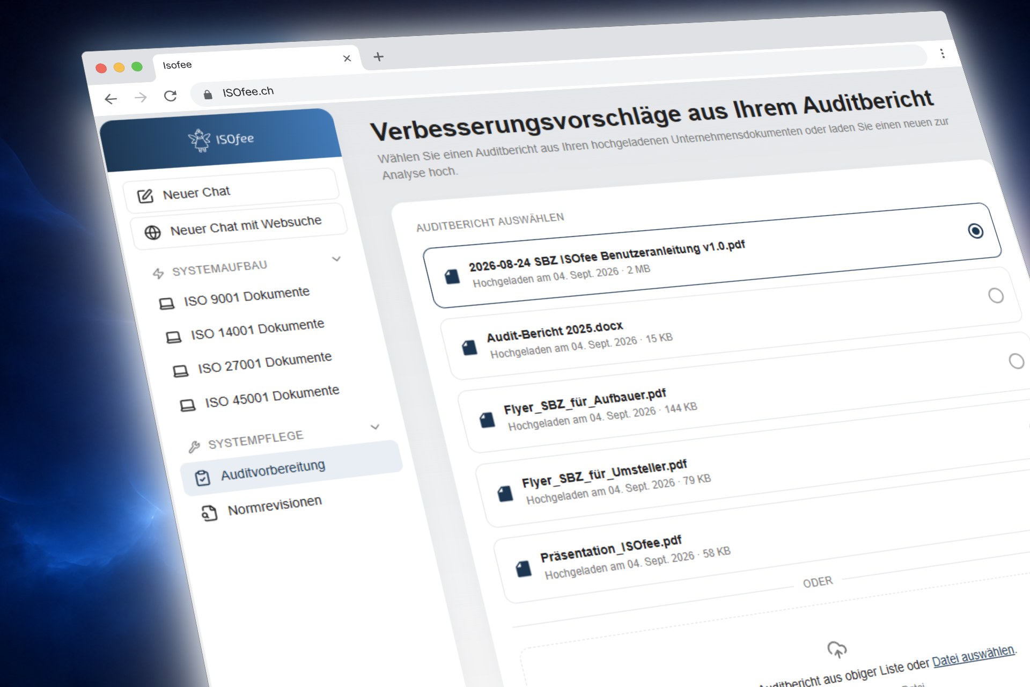
Task: Click file icon of Flyer_SBZ_für_Aufbauer.pdf
Action: click(487, 419)
